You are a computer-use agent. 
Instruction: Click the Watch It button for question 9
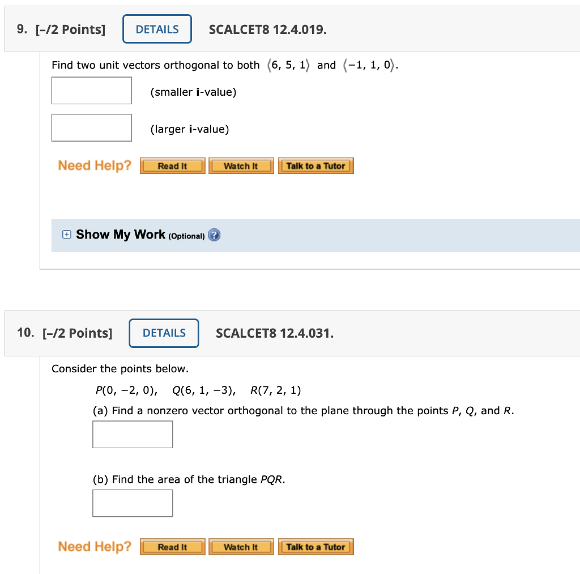pyautogui.click(x=241, y=165)
